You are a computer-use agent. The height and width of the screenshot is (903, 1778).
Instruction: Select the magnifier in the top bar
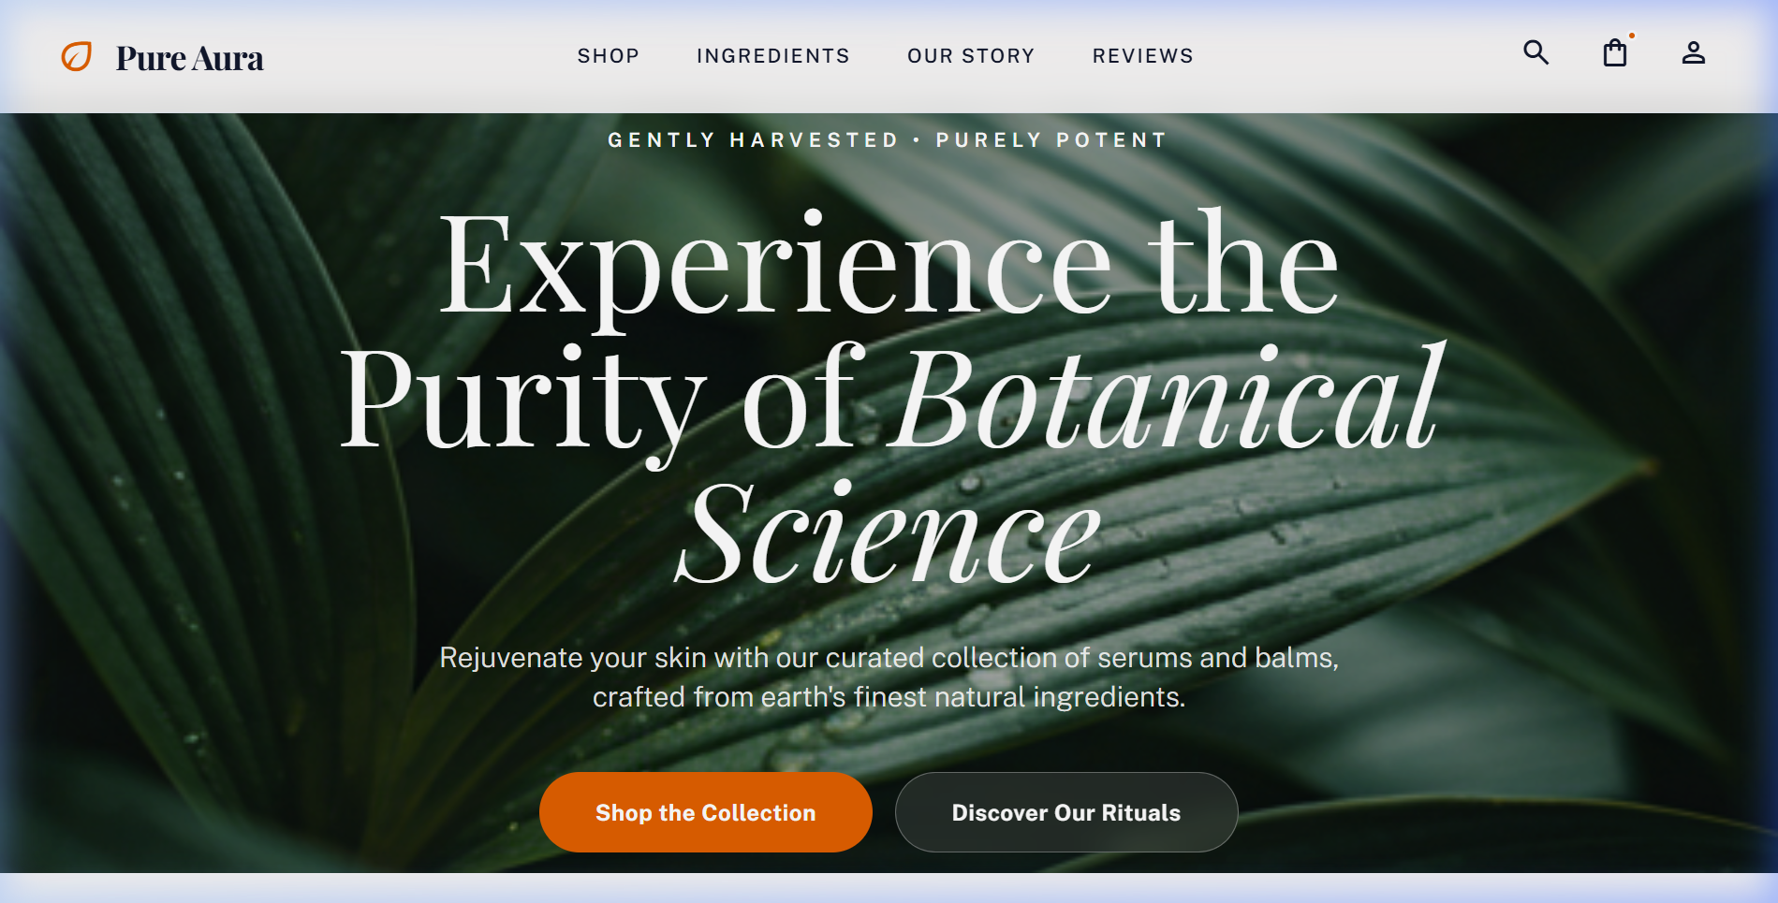click(1535, 53)
